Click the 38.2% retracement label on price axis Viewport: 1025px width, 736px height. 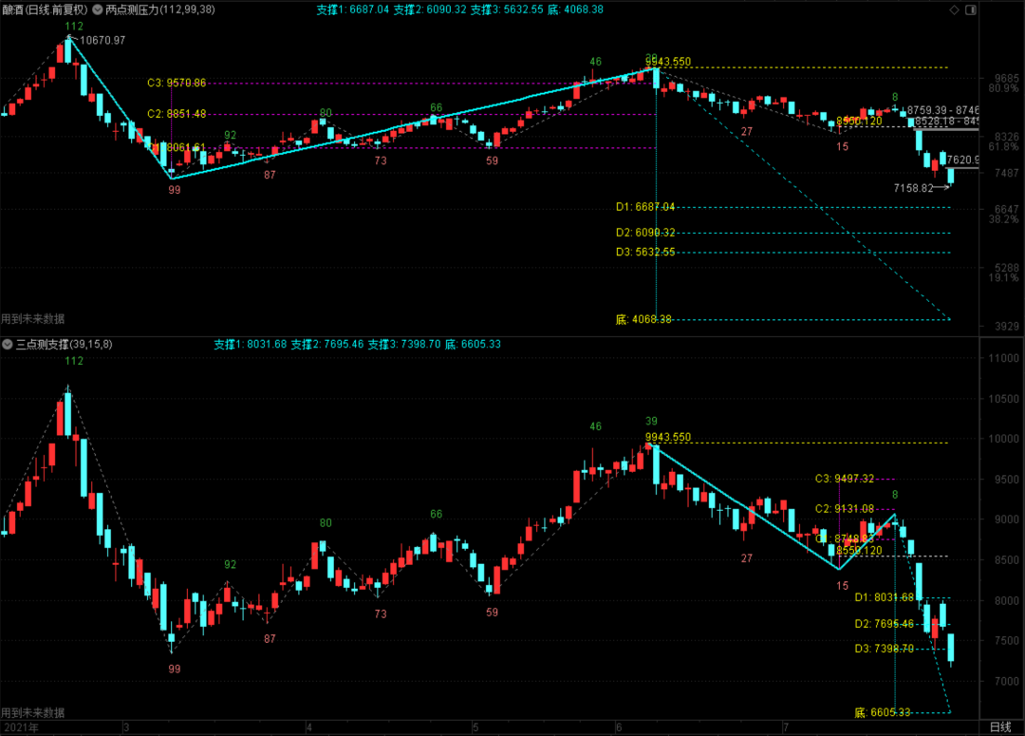(x=1003, y=219)
